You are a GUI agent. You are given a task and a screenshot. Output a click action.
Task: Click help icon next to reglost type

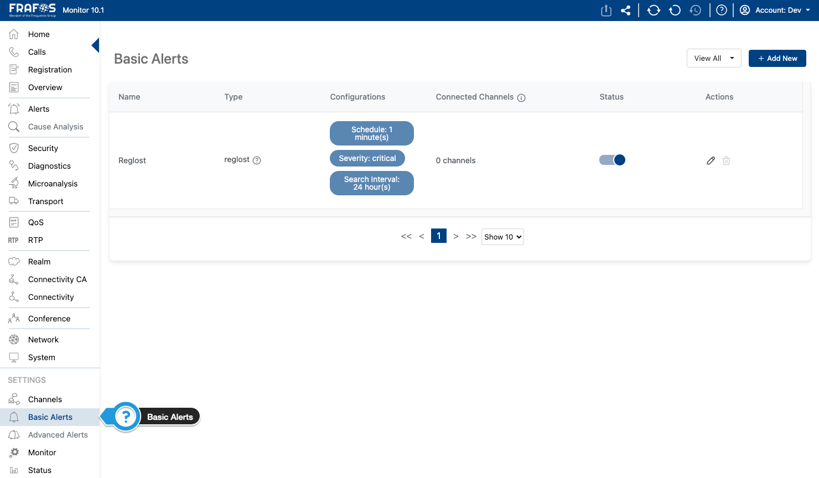point(257,160)
